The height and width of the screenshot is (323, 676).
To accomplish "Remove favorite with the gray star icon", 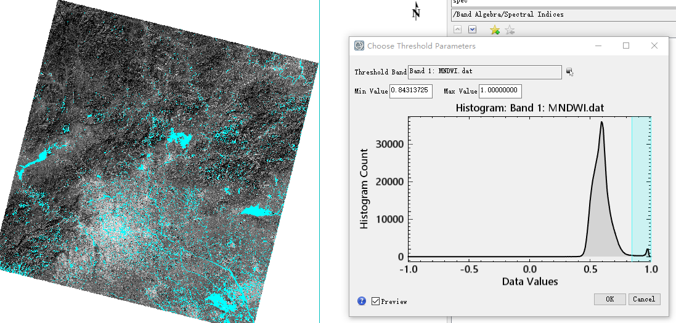I will point(510,30).
